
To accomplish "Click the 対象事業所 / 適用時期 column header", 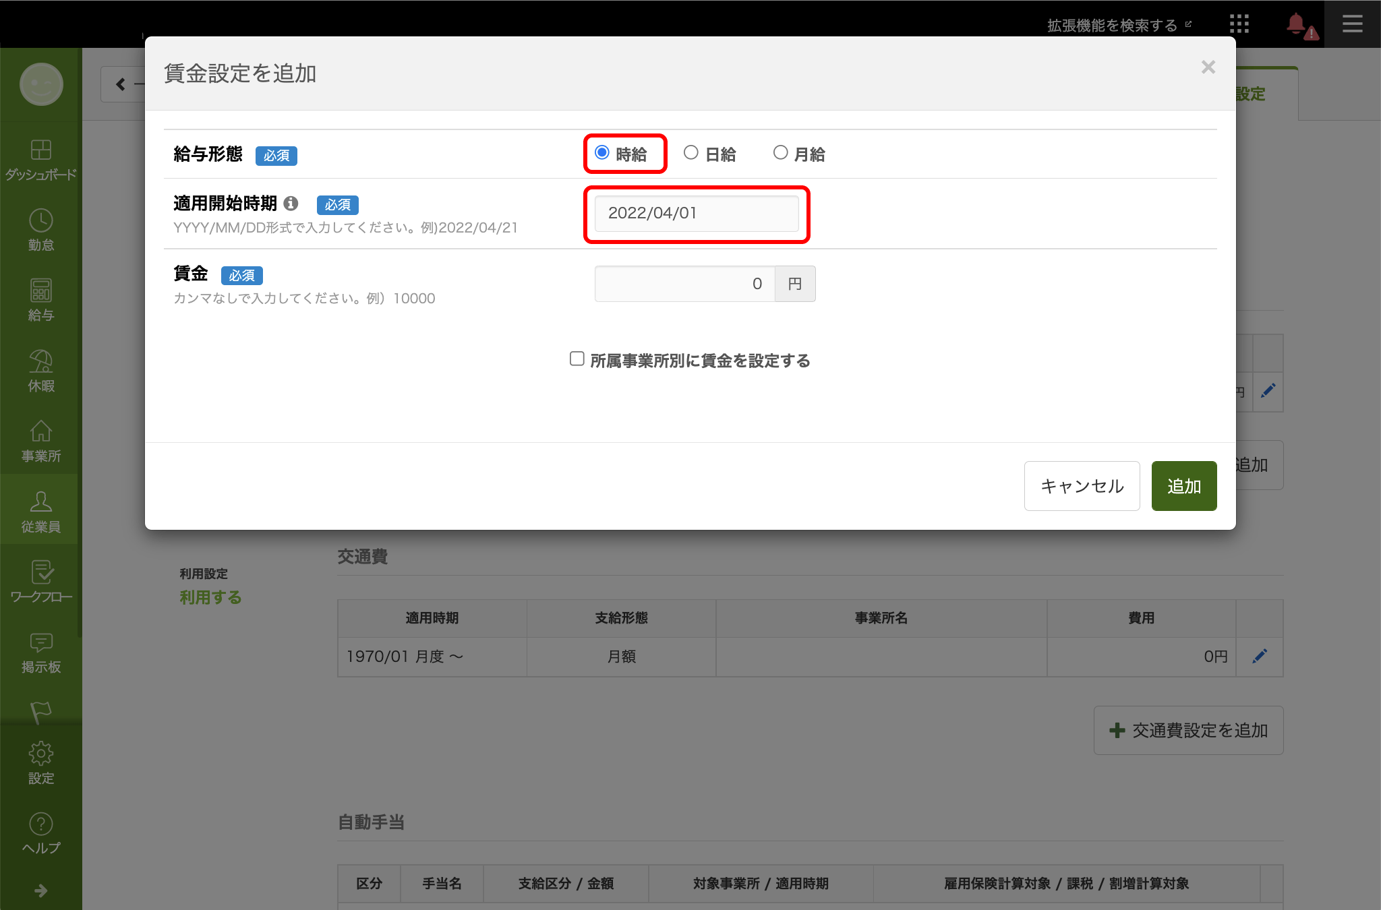I will point(761,884).
